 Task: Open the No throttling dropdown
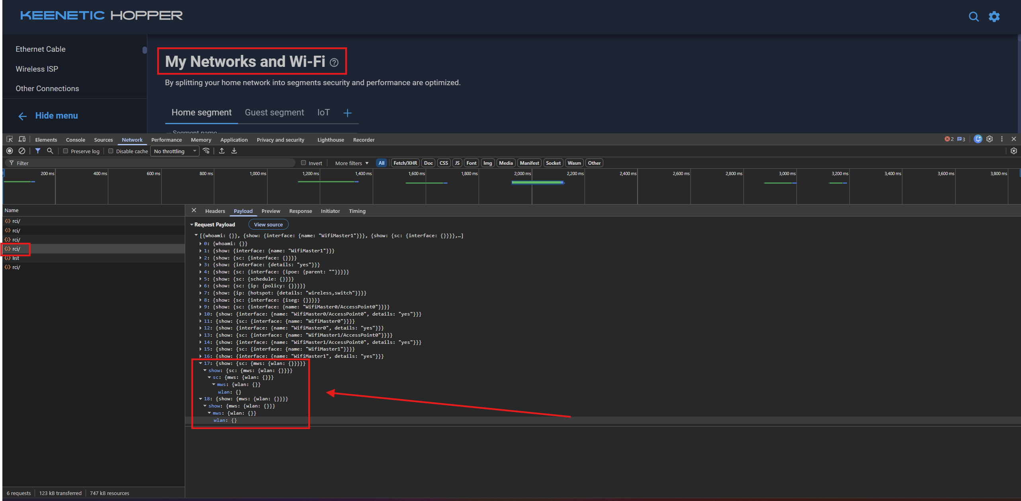pyautogui.click(x=175, y=151)
